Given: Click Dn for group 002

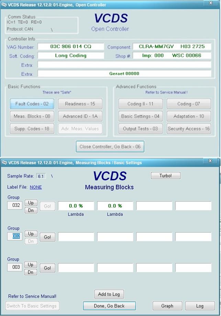Looking at the screenshot, I should tap(31, 241).
